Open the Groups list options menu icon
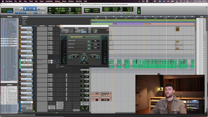Image resolution: width=208 pixels, height=117 pixels. (18, 85)
